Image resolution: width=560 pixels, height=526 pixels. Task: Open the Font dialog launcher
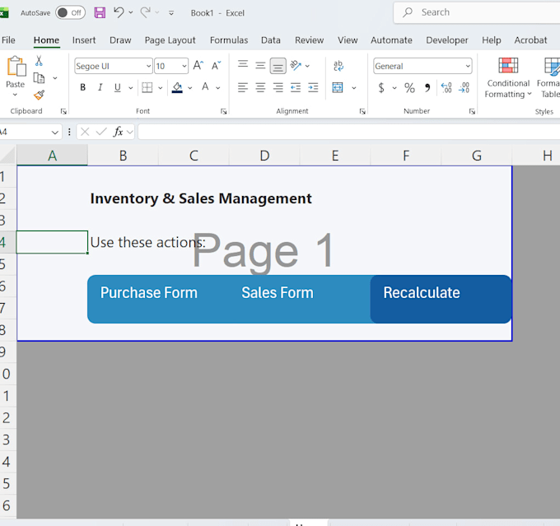(223, 111)
